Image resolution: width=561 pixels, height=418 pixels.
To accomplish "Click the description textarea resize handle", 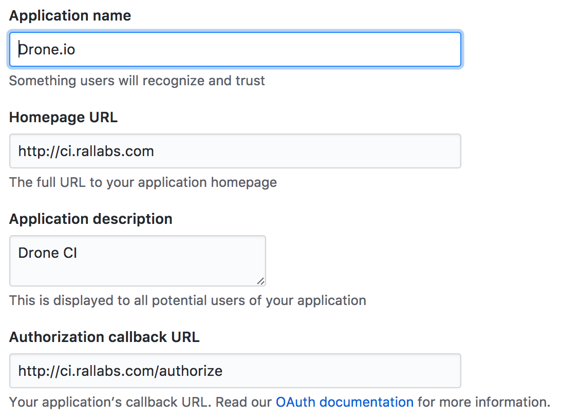I will click(260, 281).
